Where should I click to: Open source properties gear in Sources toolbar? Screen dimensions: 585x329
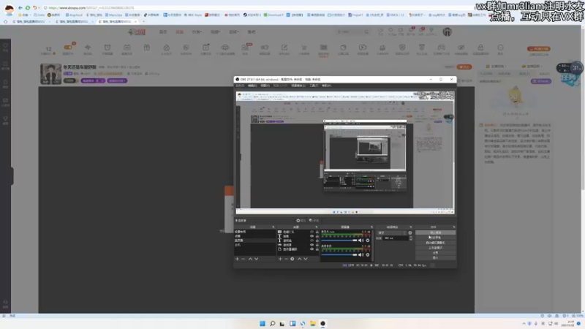click(292, 259)
